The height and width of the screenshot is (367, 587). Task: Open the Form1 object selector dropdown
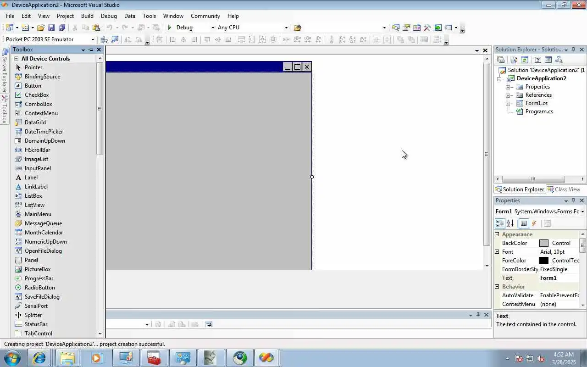pyautogui.click(x=582, y=211)
